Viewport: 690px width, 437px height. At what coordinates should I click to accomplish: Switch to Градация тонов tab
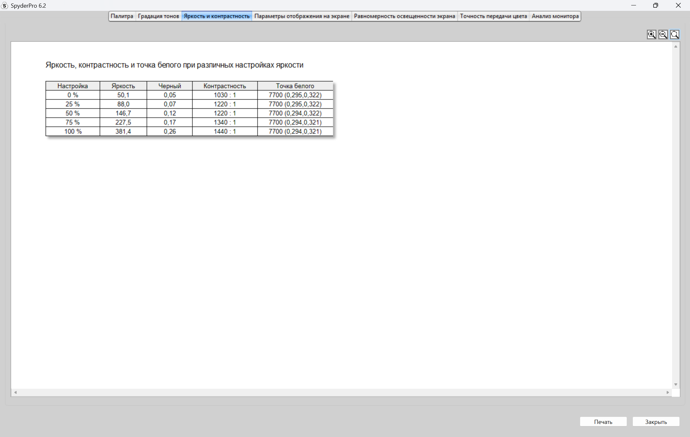point(158,16)
